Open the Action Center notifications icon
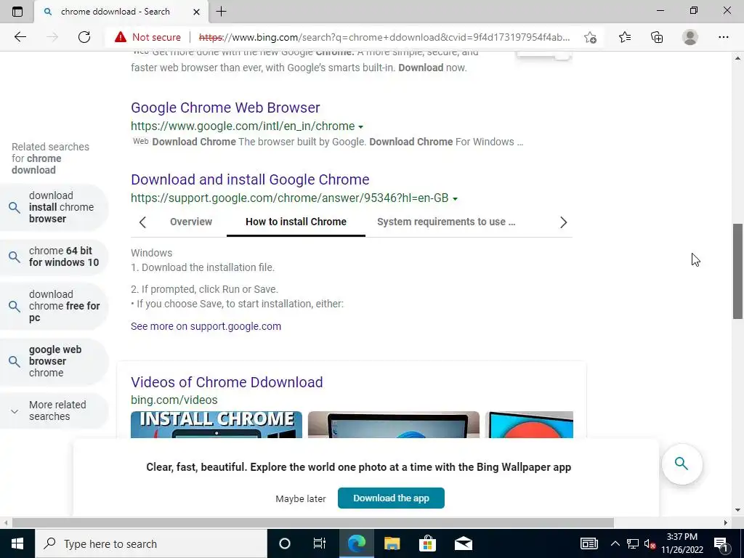The width and height of the screenshot is (744, 558). (721, 543)
